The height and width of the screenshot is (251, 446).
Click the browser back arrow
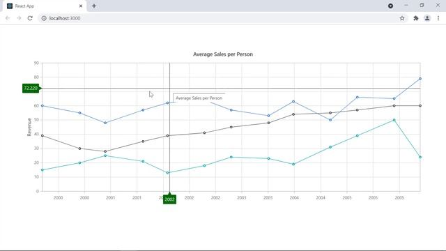8,18
